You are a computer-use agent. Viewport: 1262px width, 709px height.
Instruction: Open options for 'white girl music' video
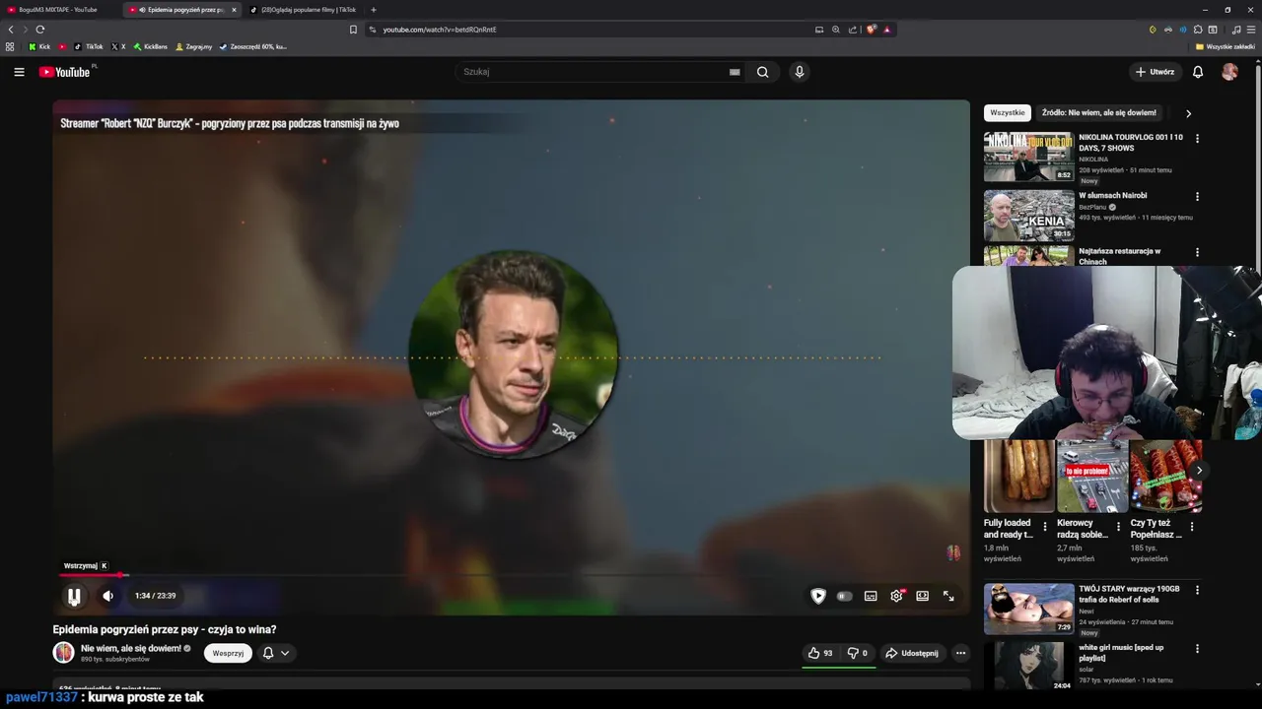pos(1198,648)
